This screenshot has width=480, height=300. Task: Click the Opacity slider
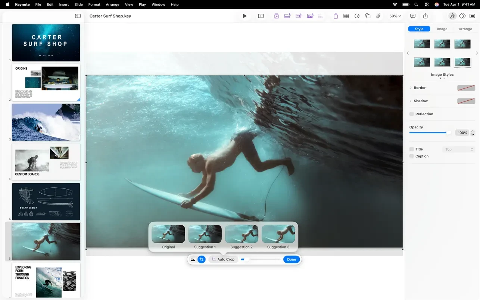coord(429,133)
